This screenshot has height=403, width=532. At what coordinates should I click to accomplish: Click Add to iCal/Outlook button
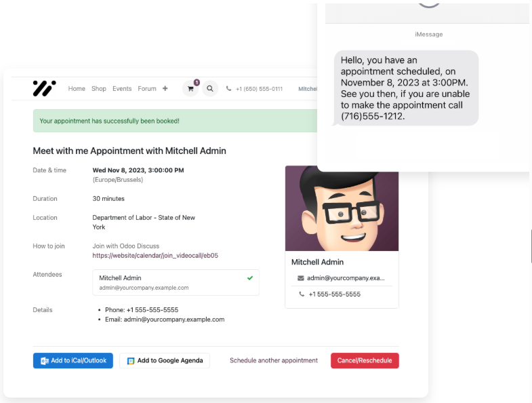(x=73, y=361)
